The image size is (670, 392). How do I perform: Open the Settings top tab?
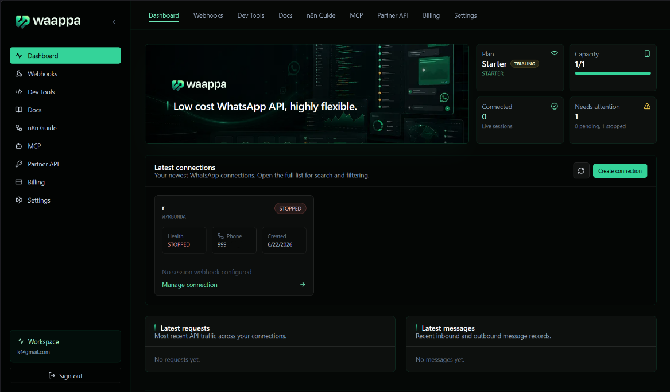[465, 15]
